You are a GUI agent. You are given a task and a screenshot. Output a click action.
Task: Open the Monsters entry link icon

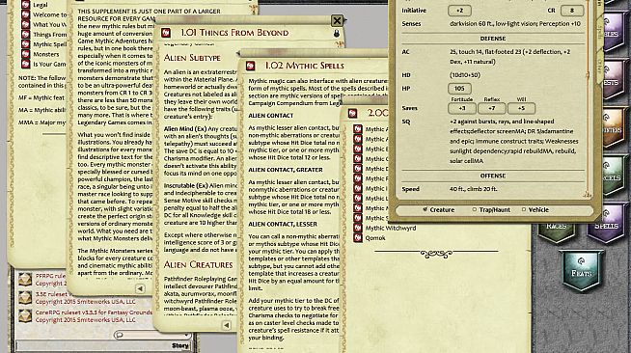click(25, 54)
